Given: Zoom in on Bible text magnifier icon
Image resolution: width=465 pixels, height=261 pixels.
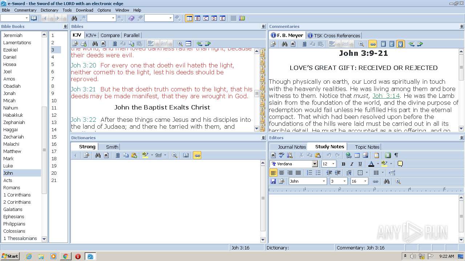Looking at the screenshot, I should (180, 44).
